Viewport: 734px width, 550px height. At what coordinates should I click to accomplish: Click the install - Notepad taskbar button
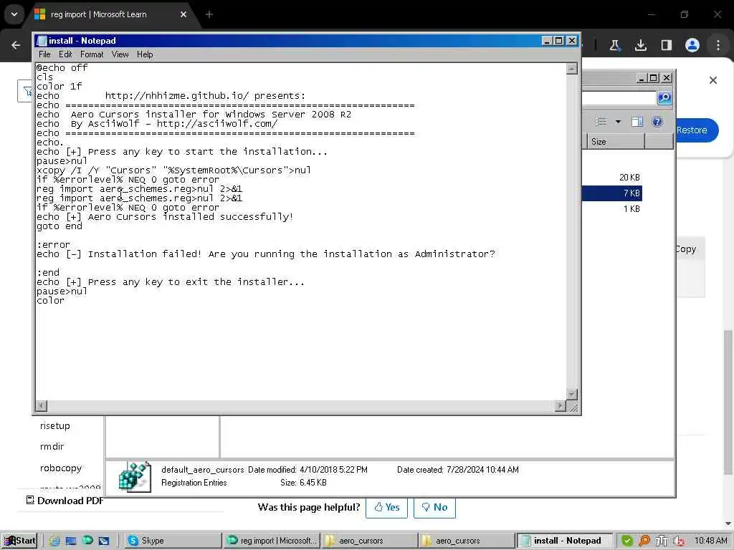coord(564,541)
